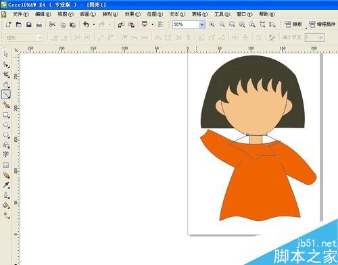Click the Cut scissors icon

tap(52, 24)
